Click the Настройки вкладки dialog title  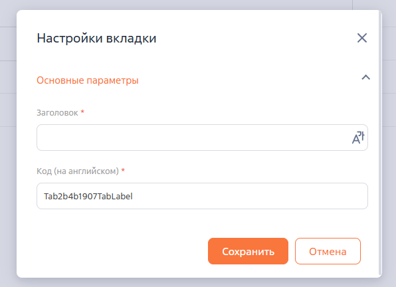(x=96, y=39)
